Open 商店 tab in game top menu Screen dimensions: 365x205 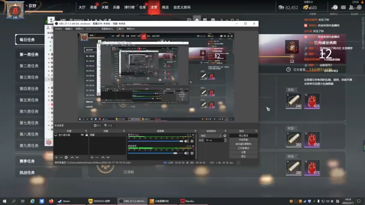[x=165, y=7]
